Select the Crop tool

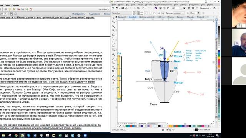[x=113, y=26]
